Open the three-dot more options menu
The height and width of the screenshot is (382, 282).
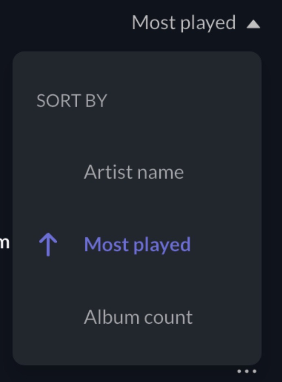click(x=247, y=371)
